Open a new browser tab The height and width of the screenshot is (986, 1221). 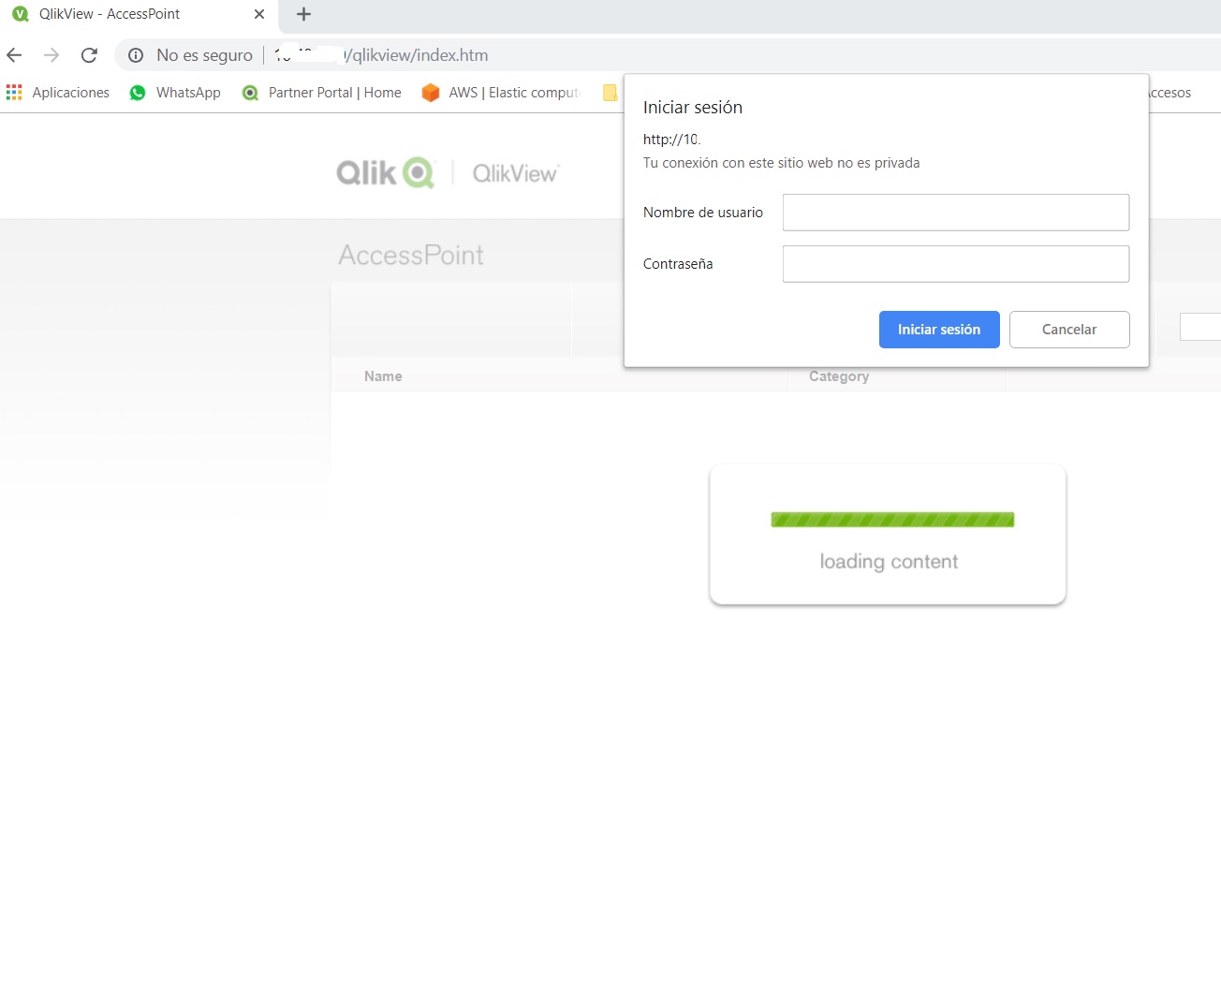pyautogui.click(x=303, y=14)
